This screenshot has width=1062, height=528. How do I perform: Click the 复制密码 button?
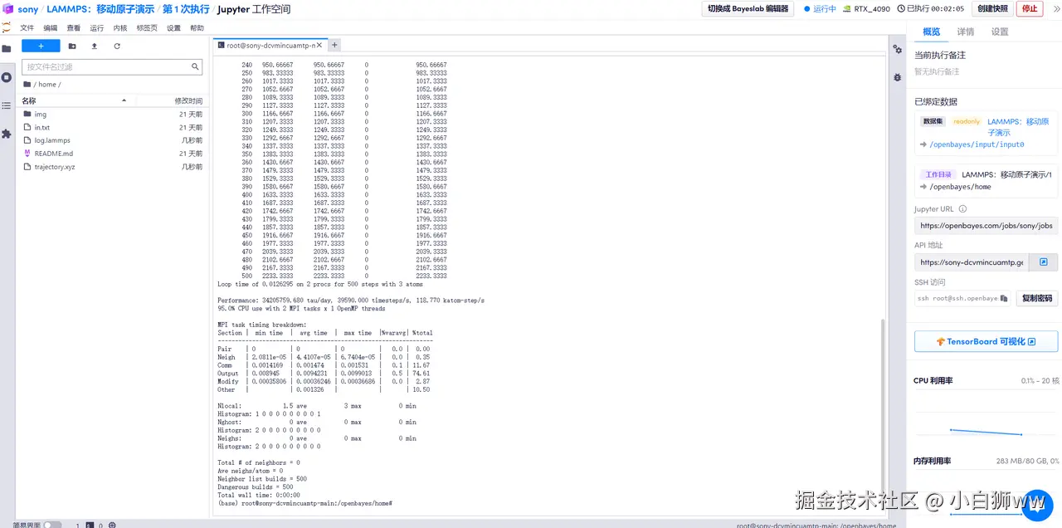(x=1037, y=298)
